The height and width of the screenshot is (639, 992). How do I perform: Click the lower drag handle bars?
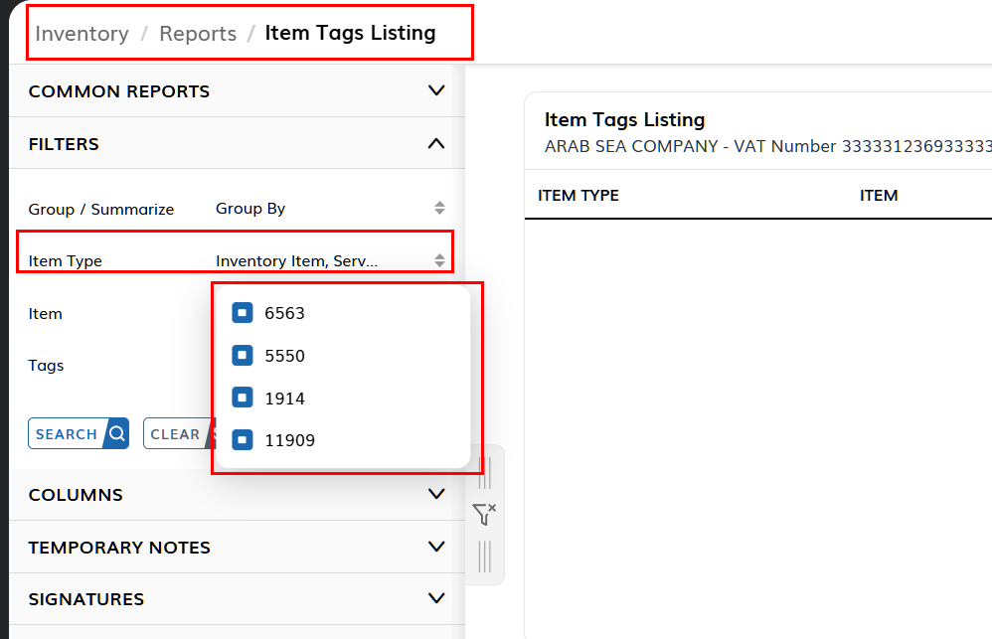point(485,557)
